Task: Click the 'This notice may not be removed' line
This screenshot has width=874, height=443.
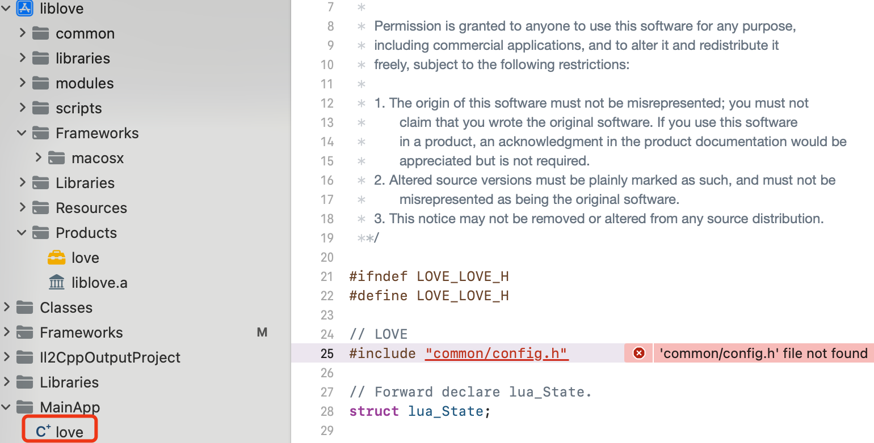Action: click(x=599, y=219)
